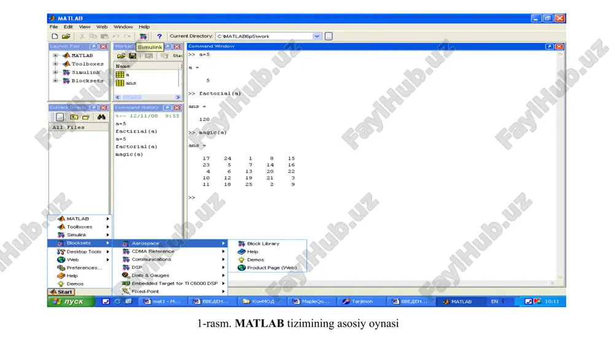
Task: Open the Stack selector in Workspace toolbar
Action: pos(177,56)
